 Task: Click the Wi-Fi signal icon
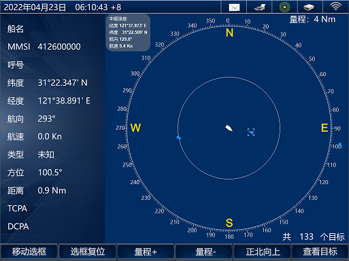(335, 6)
